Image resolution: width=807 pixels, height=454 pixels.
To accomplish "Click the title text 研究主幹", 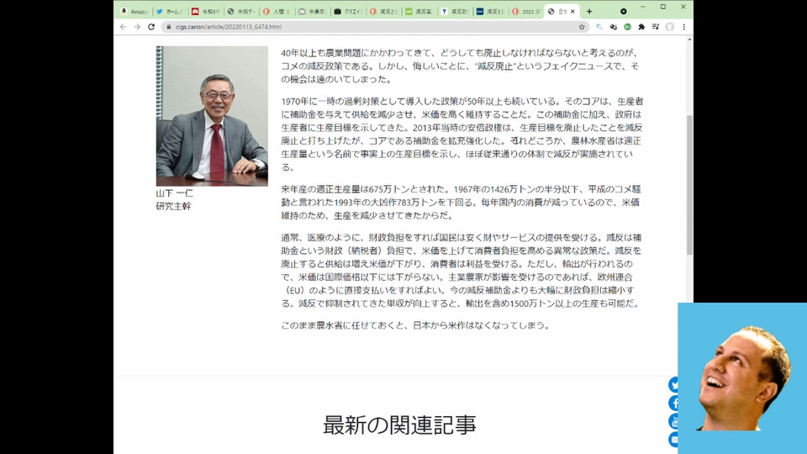I will [x=173, y=206].
